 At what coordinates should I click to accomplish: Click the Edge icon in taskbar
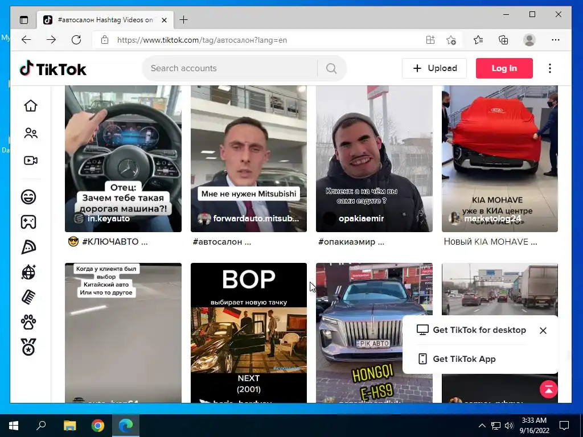[126, 426]
